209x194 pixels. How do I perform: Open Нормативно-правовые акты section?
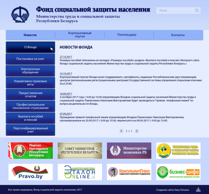(x=30, y=82)
